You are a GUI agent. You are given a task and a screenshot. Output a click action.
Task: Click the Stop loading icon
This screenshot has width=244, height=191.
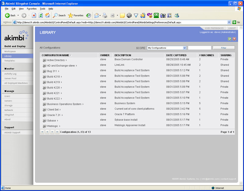(x=34, y=16)
